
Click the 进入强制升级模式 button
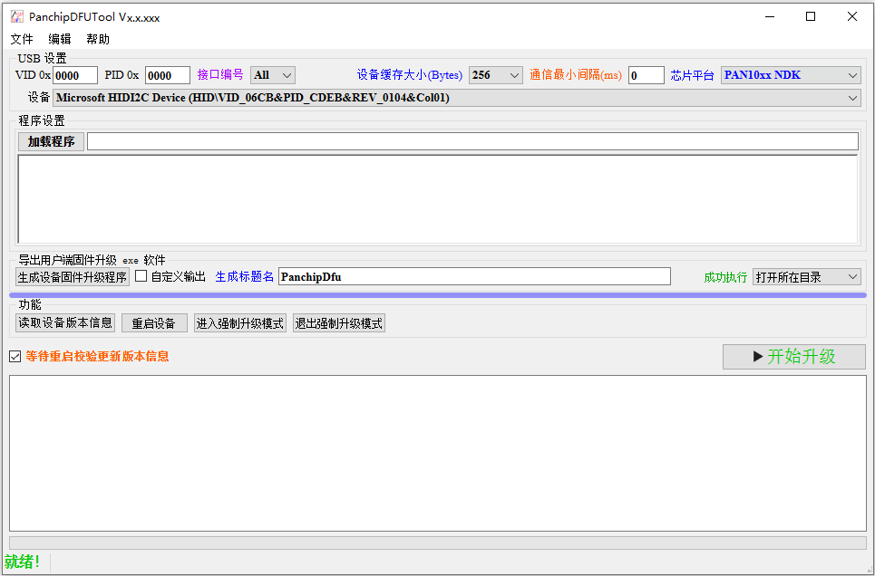(x=240, y=322)
